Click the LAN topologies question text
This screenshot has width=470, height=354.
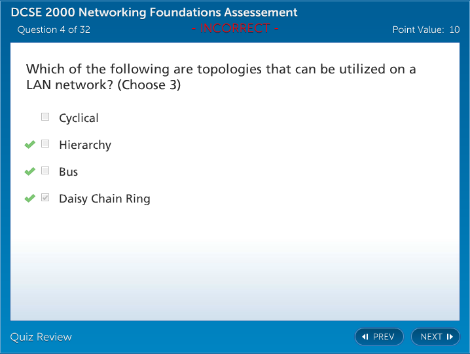(x=221, y=77)
